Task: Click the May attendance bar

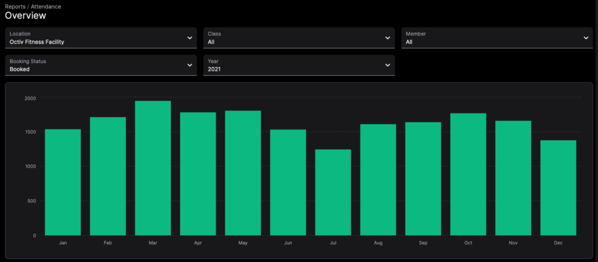Action: (x=243, y=173)
